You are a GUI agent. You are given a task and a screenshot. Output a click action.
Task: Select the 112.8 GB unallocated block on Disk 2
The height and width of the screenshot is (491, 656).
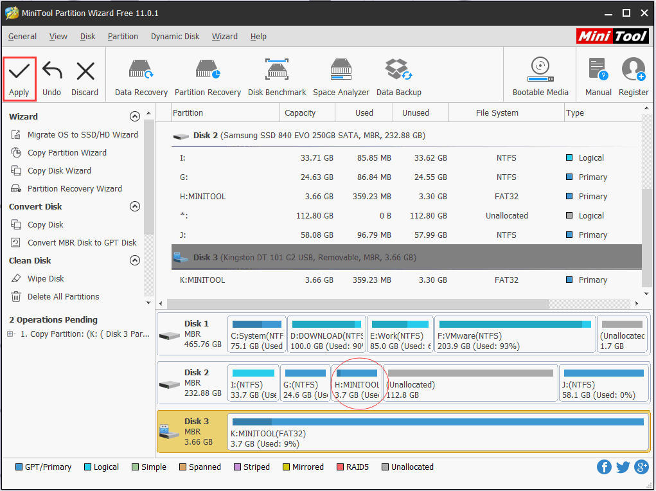471,384
